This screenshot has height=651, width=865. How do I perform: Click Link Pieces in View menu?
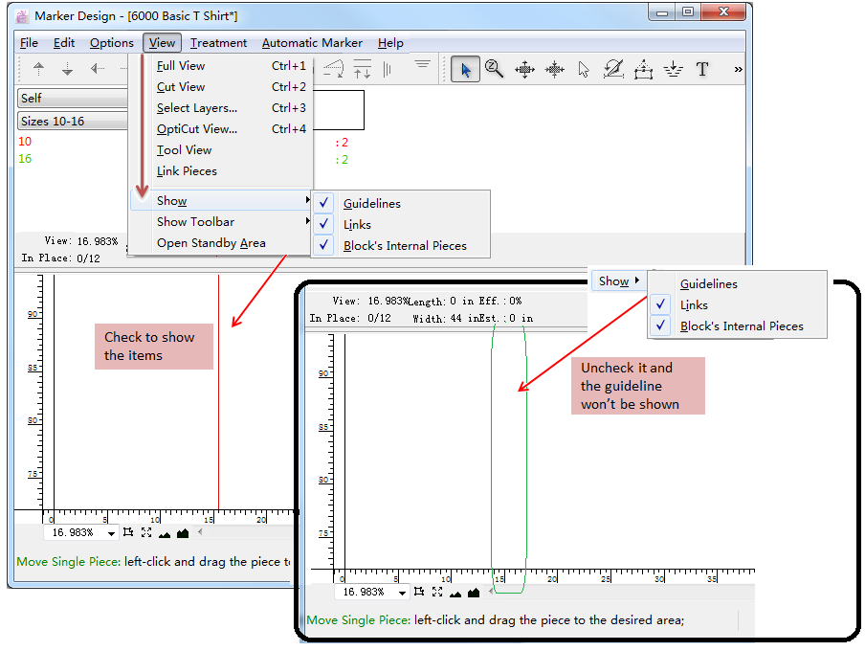coord(187,170)
